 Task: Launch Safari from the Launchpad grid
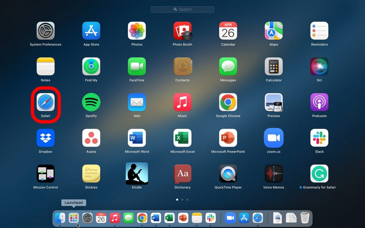click(x=46, y=102)
